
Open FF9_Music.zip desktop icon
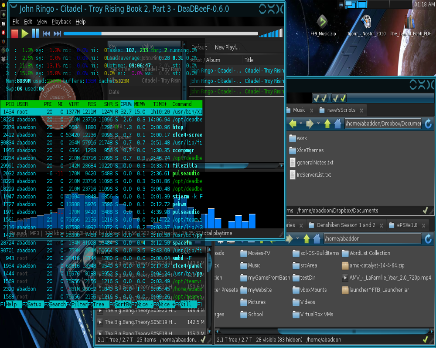pos(323,25)
